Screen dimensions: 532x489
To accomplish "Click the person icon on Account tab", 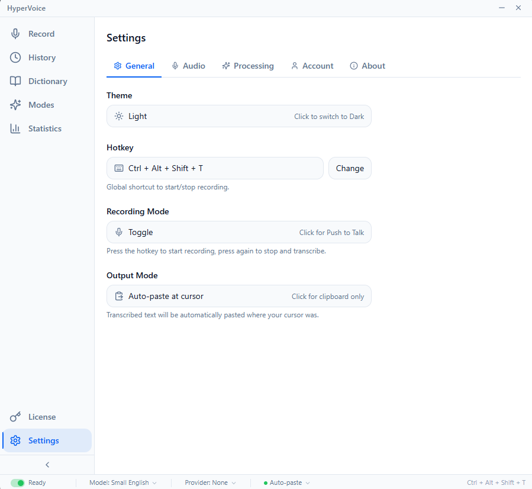I will (295, 66).
